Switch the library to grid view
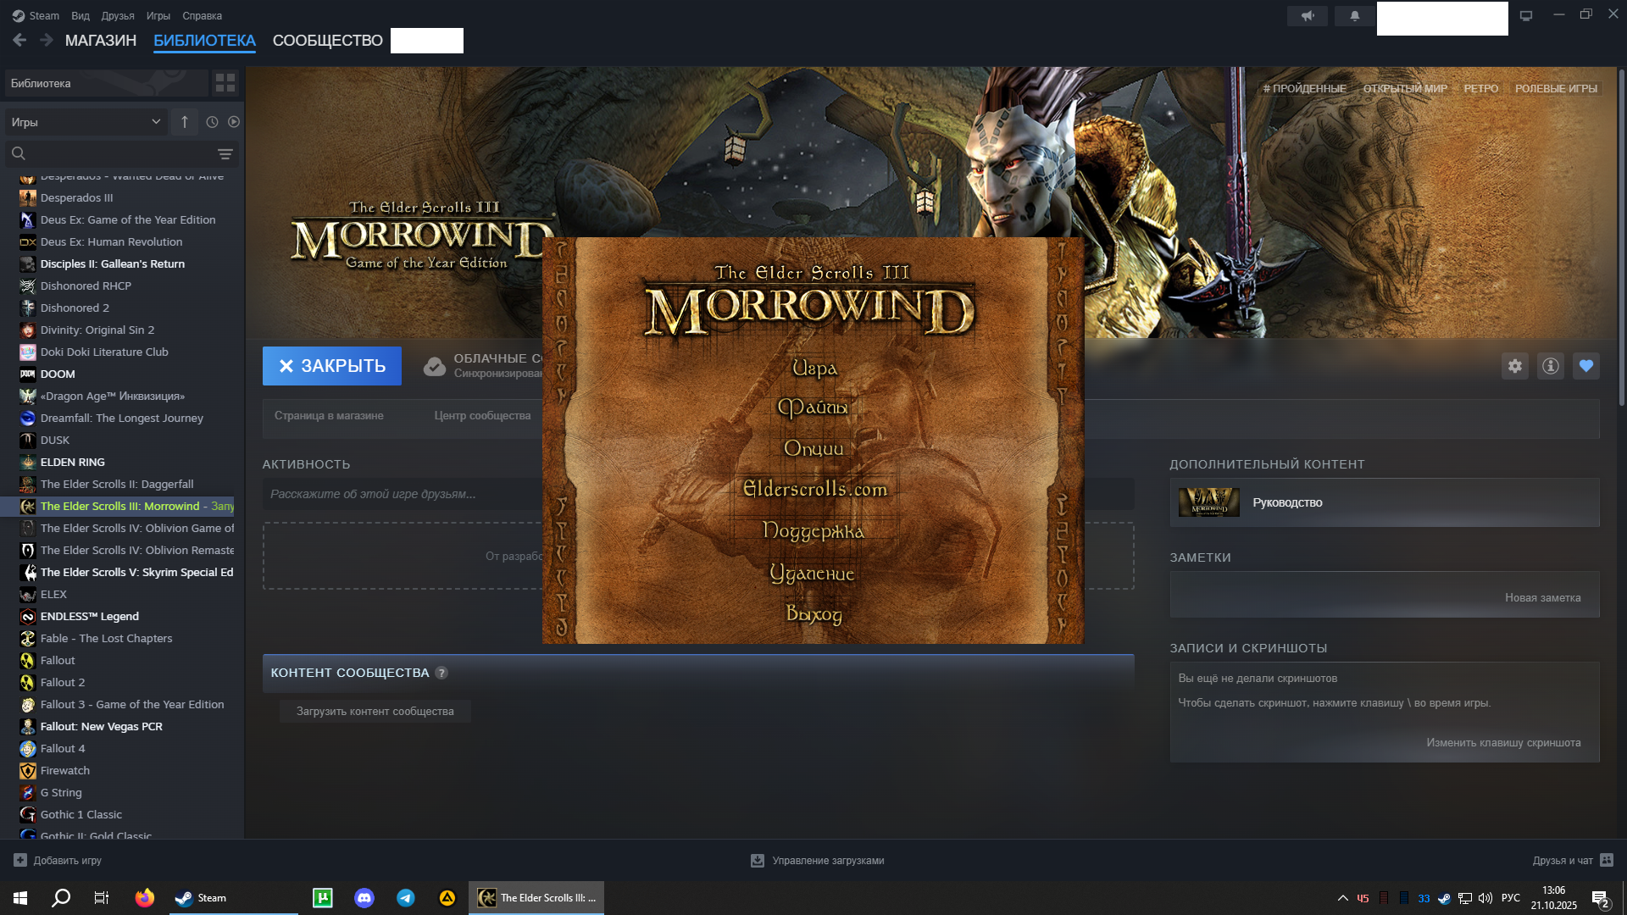 click(225, 83)
